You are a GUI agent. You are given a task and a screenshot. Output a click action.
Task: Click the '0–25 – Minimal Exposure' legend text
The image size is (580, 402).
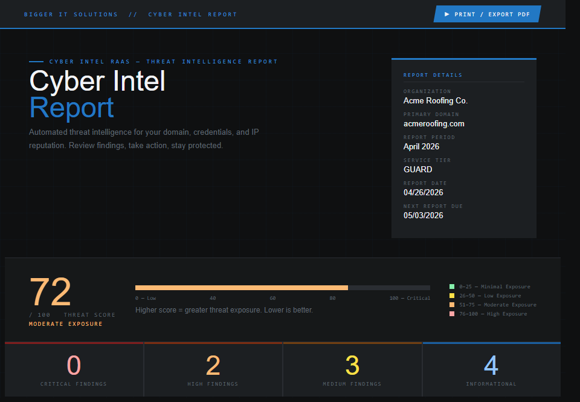click(x=495, y=287)
